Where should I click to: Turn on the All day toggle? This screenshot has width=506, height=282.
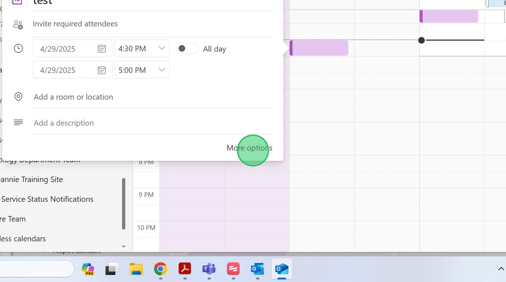(x=187, y=49)
